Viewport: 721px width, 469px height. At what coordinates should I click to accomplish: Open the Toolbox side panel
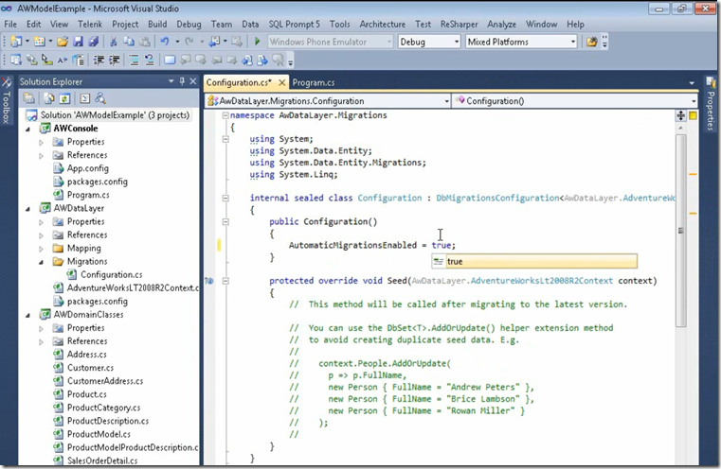pyautogui.click(x=7, y=101)
